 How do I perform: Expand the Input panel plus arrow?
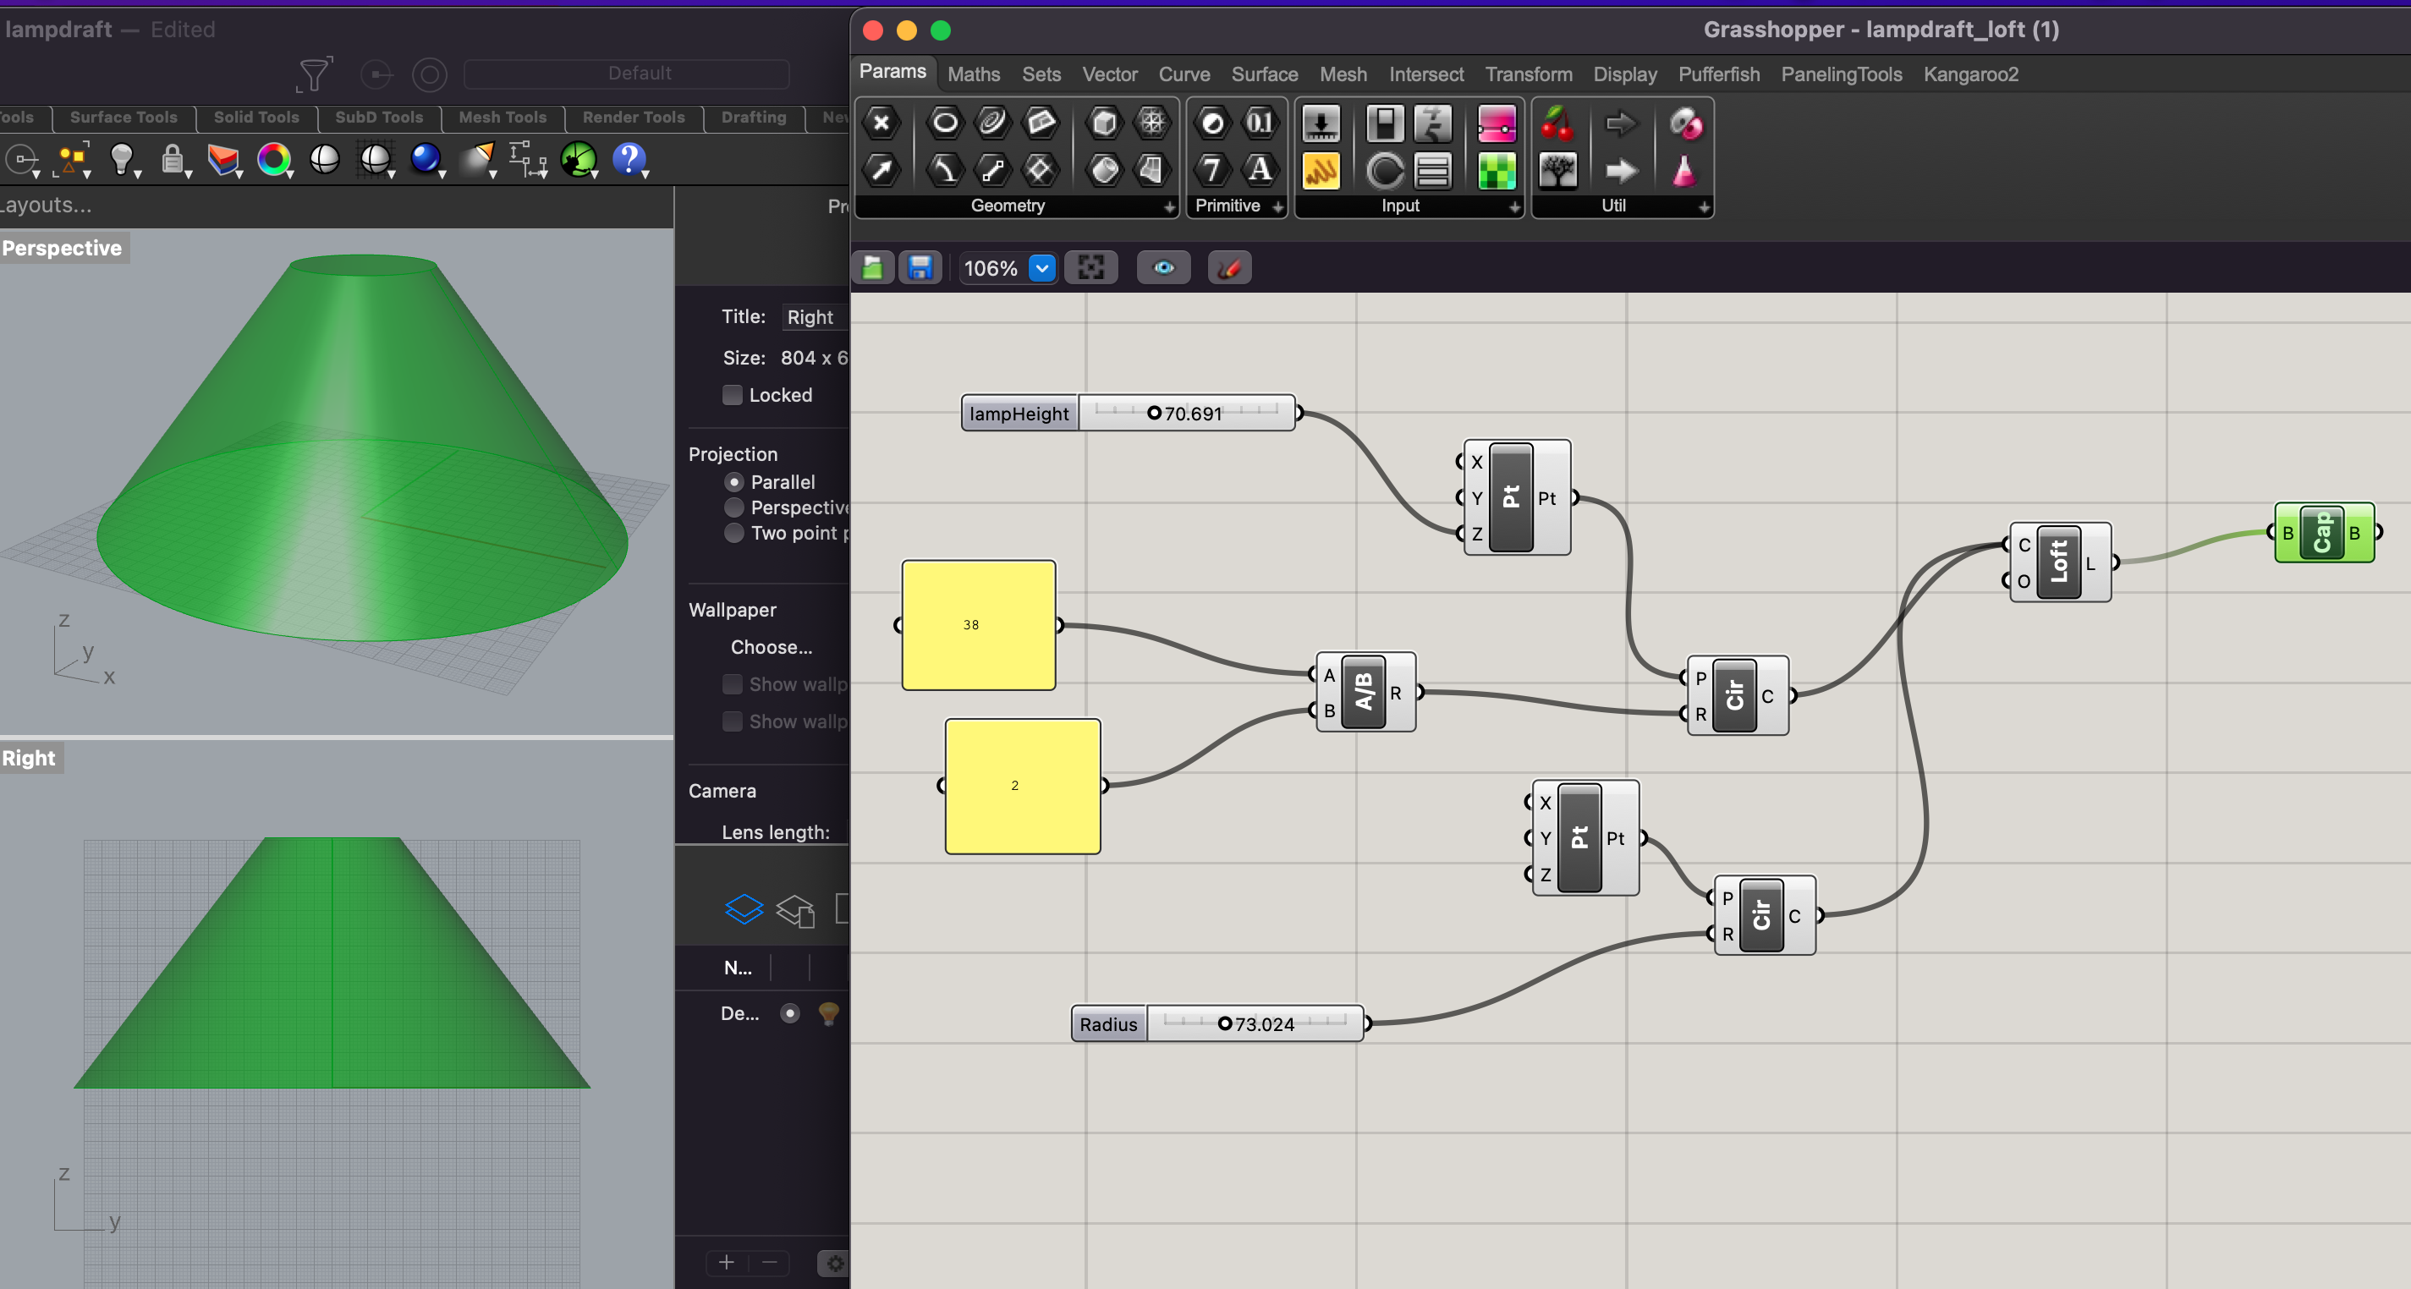pos(1514,207)
